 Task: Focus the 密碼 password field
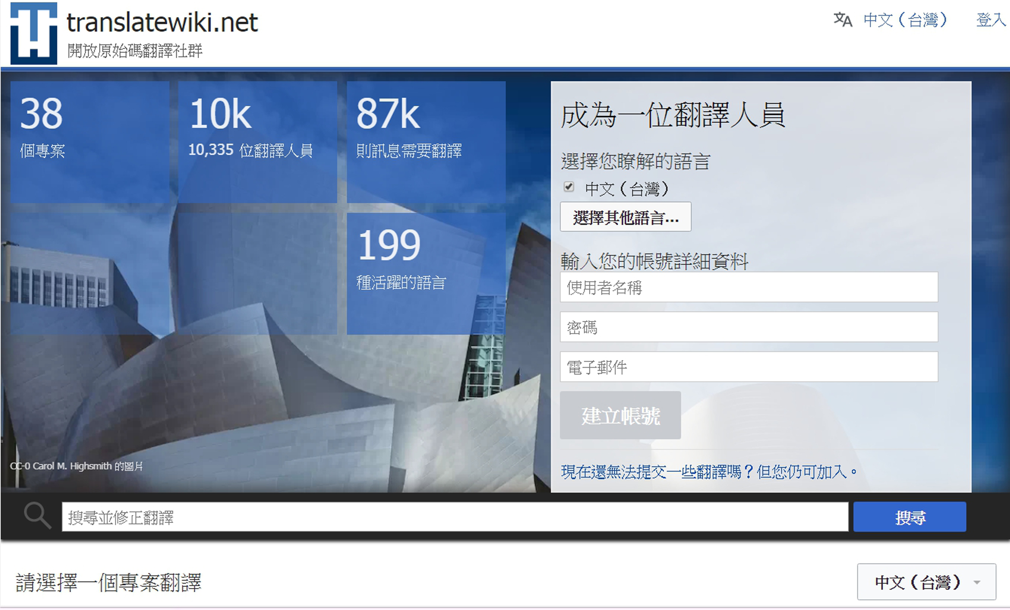[749, 327]
